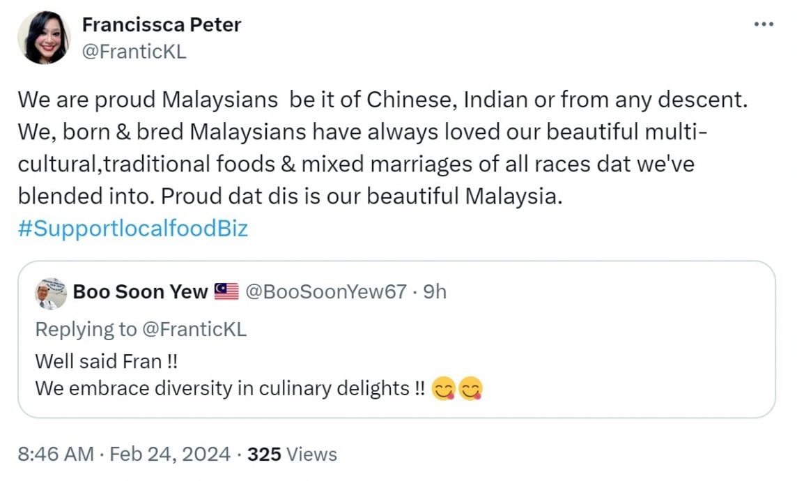Click the main tweet text area
797x481 pixels.
[x=383, y=146]
